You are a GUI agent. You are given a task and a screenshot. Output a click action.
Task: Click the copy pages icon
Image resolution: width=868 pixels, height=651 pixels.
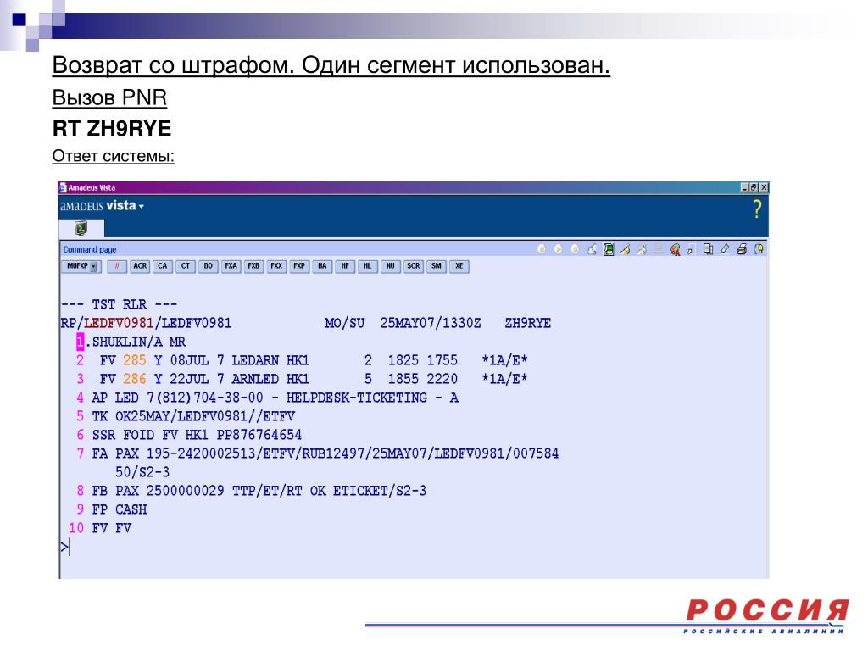click(708, 249)
